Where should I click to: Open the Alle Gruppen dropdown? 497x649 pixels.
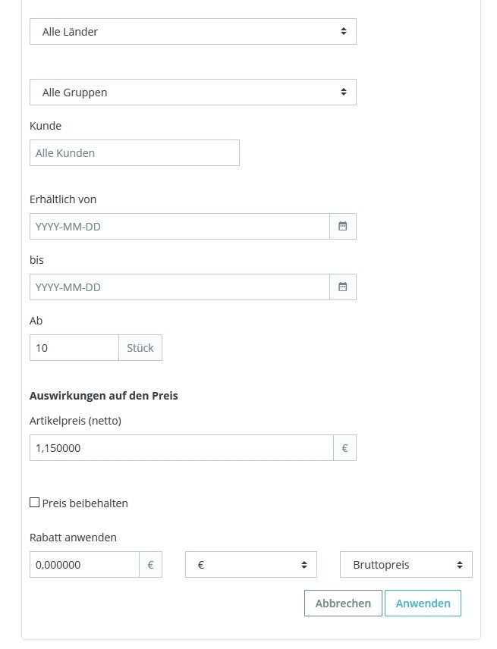[193, 92]
